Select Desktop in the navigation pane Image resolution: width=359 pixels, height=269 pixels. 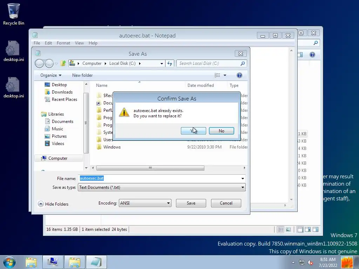click(59, 85)
